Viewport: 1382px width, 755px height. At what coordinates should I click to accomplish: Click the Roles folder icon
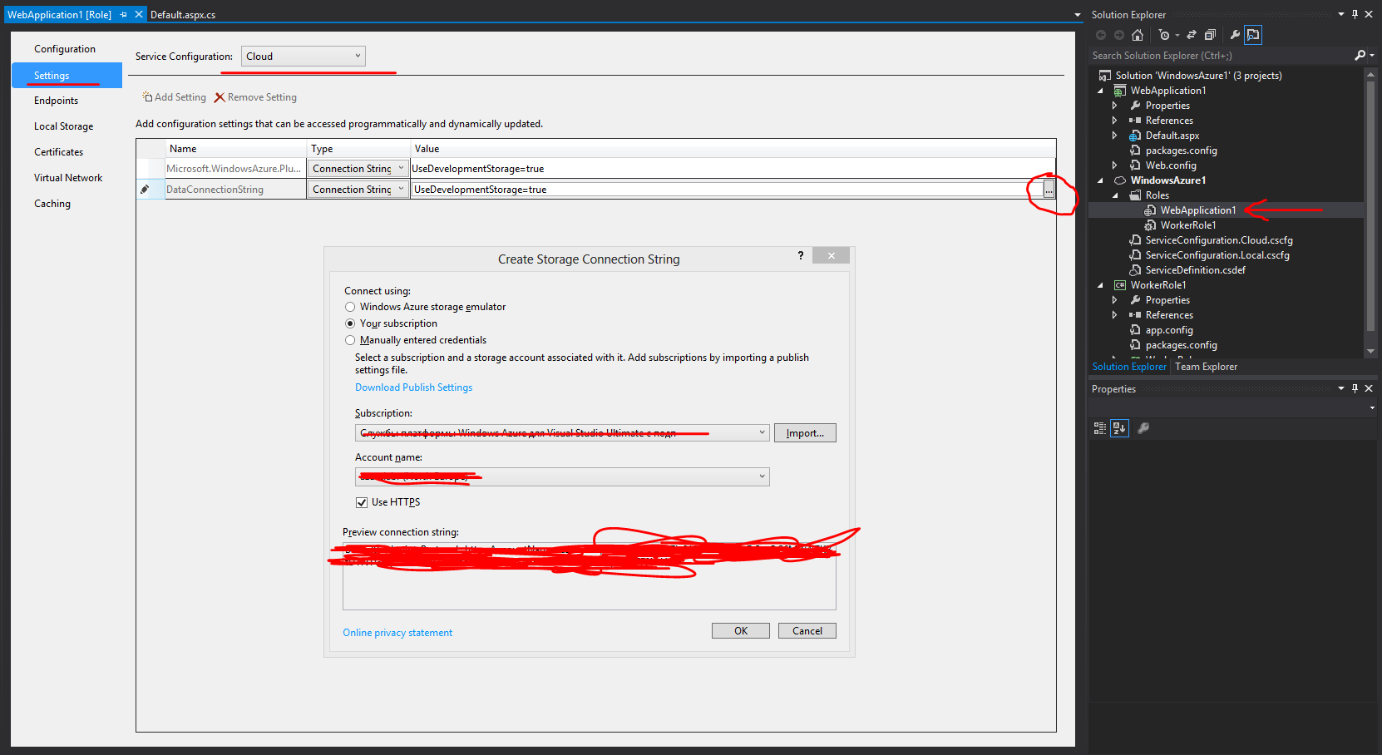(1135, 195)
